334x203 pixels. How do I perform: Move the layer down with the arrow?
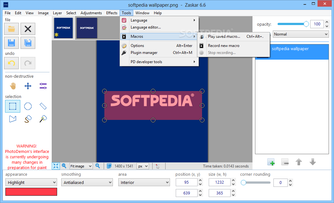(312, 162)
